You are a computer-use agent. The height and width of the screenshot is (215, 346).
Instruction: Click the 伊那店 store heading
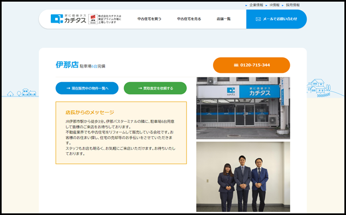67,65
